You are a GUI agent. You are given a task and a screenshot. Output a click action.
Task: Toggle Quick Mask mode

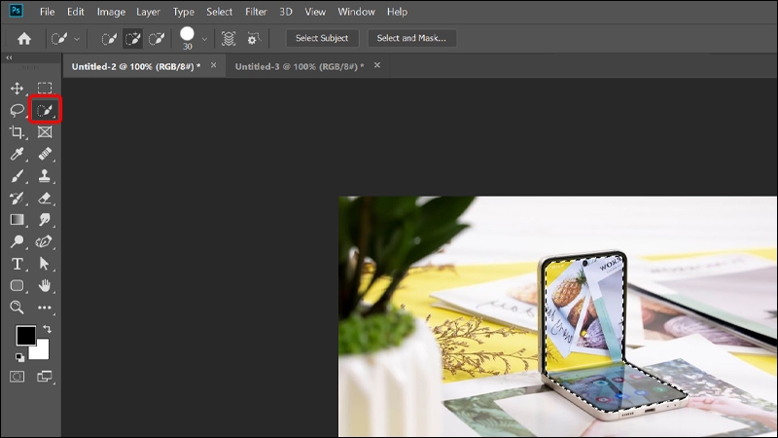pyautogui.click(x=17, y=377)
